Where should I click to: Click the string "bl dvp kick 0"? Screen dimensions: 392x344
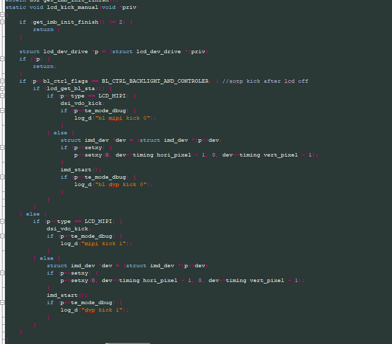point(121,185)
